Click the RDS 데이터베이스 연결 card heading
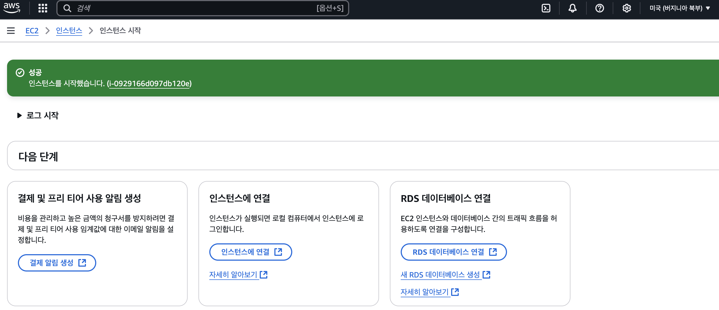This screenshot has height=310, width=719. coord(445,198)
